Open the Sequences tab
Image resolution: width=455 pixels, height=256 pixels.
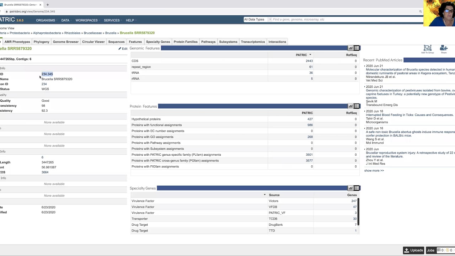(x=116, y=42)
